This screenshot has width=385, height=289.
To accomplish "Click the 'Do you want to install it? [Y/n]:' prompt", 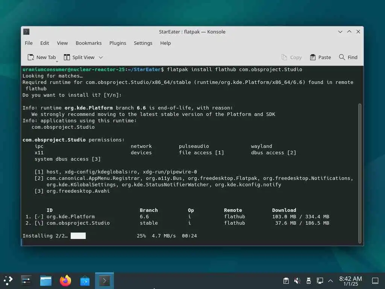I will (x=72, y=95).
